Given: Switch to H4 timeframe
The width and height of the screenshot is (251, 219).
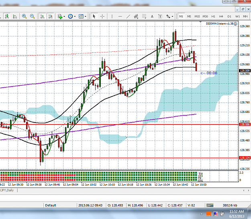Looking at the screenshot, I should 221,16.
